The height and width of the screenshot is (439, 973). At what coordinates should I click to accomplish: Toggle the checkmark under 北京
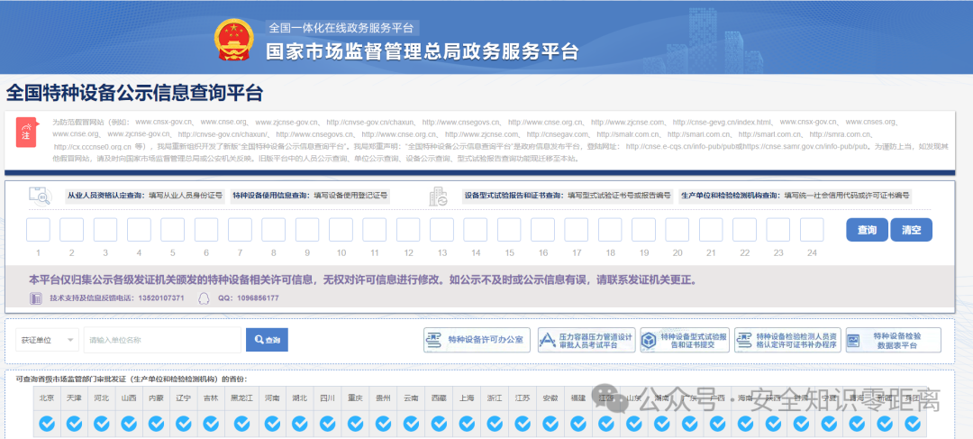47,424
